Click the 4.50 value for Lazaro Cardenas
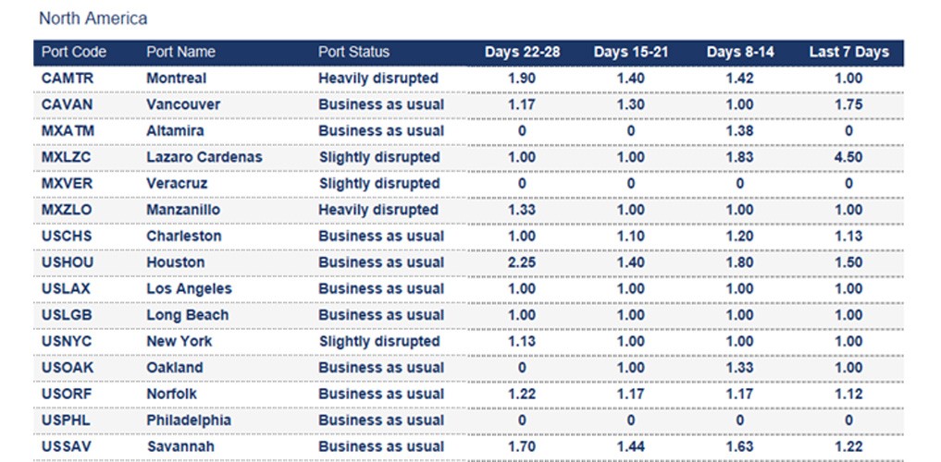 click(x=848, y=157)
